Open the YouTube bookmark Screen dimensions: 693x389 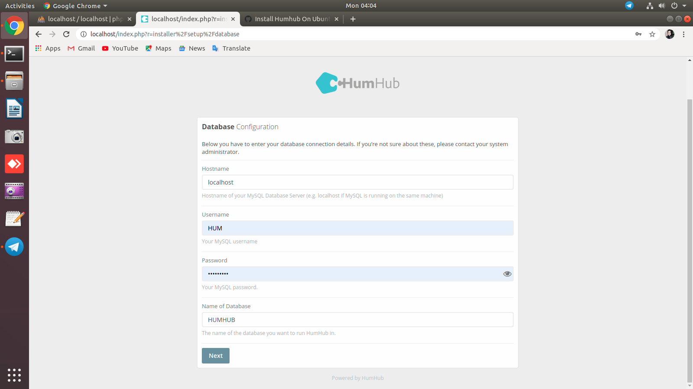120,48
